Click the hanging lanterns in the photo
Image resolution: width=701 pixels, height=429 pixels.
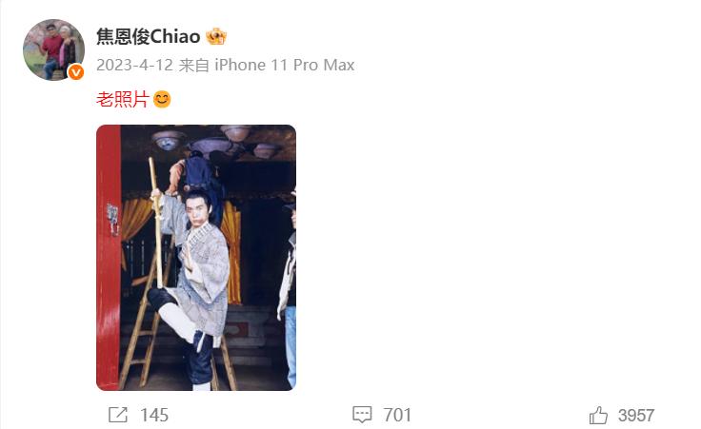214,141
